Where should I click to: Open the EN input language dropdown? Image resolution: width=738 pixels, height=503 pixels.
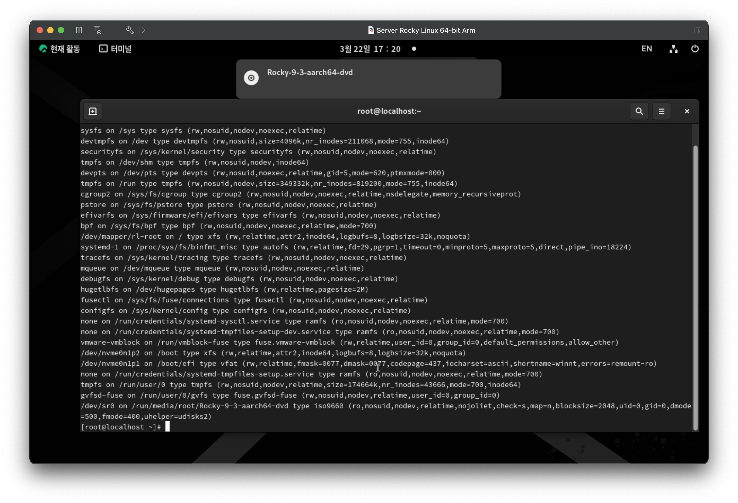tap(647, 49)
